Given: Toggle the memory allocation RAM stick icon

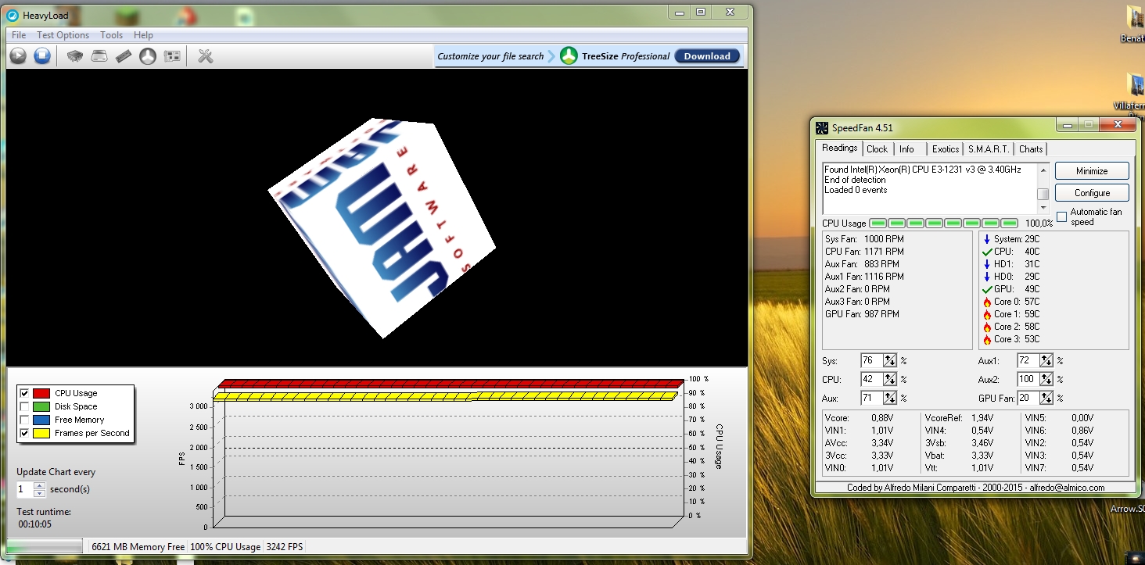Looking at the screenshot, I should [124, 55].
